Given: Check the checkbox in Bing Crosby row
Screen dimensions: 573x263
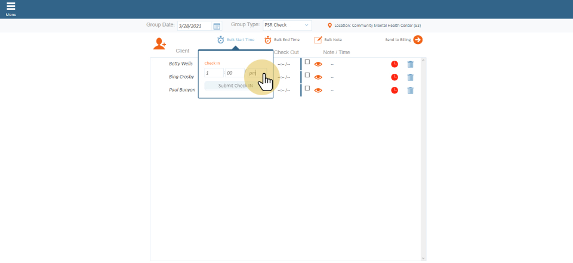Looking at the screenshot, I should (307, 75).
